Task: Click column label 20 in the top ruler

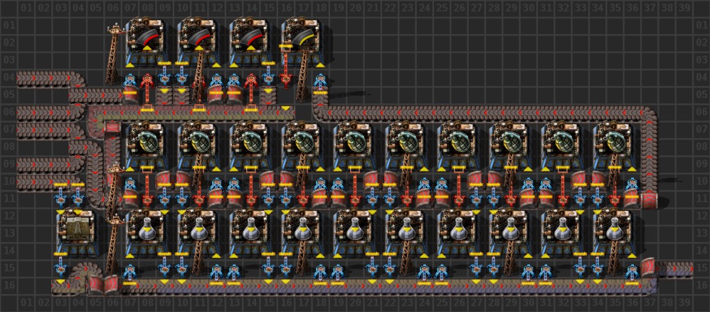Action: 355,8
